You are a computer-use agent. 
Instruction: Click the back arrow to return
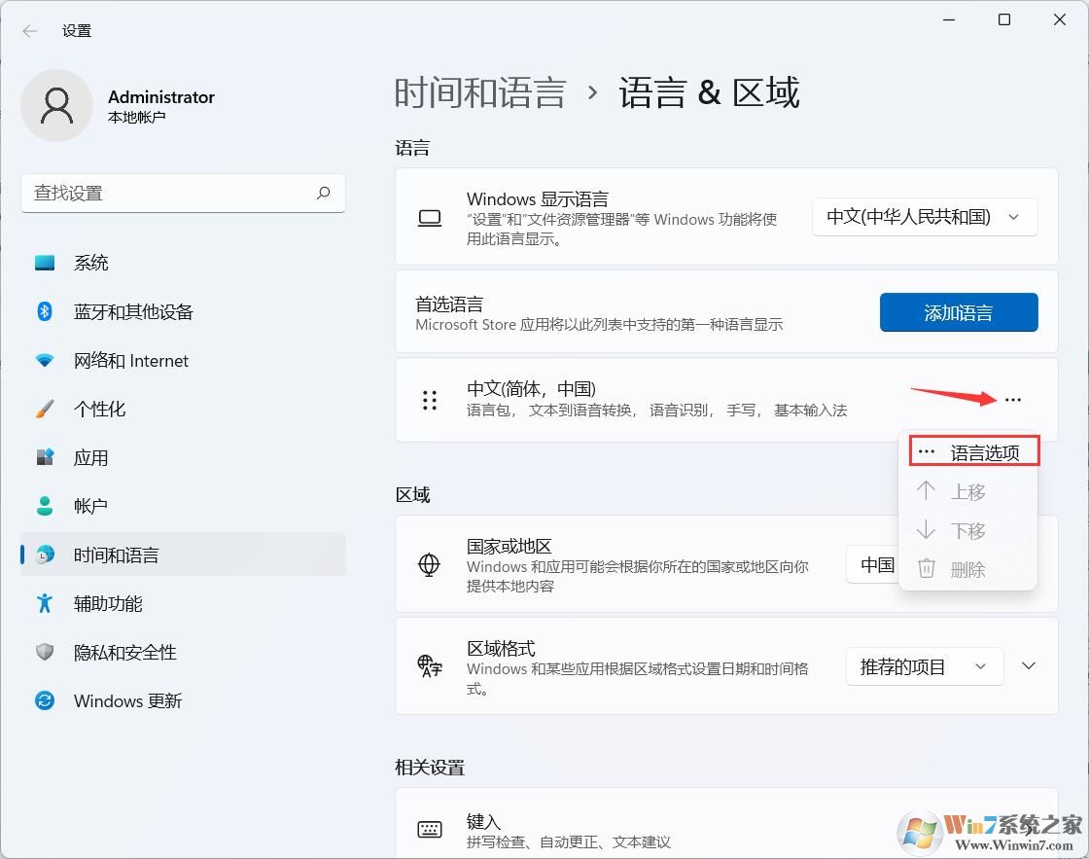30,30
